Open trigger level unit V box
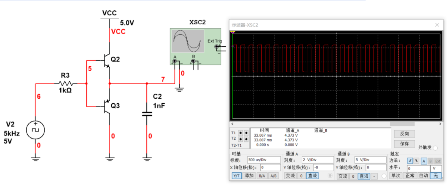This screenshot has height=187, width=447. click(436, 168)
